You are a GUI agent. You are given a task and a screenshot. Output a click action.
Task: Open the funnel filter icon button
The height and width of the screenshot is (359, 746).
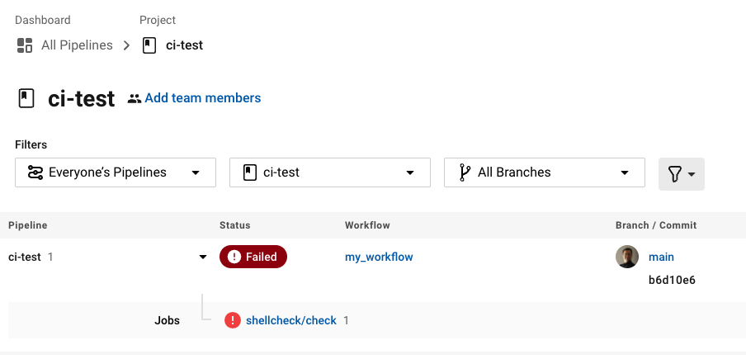tap(682, 174)
